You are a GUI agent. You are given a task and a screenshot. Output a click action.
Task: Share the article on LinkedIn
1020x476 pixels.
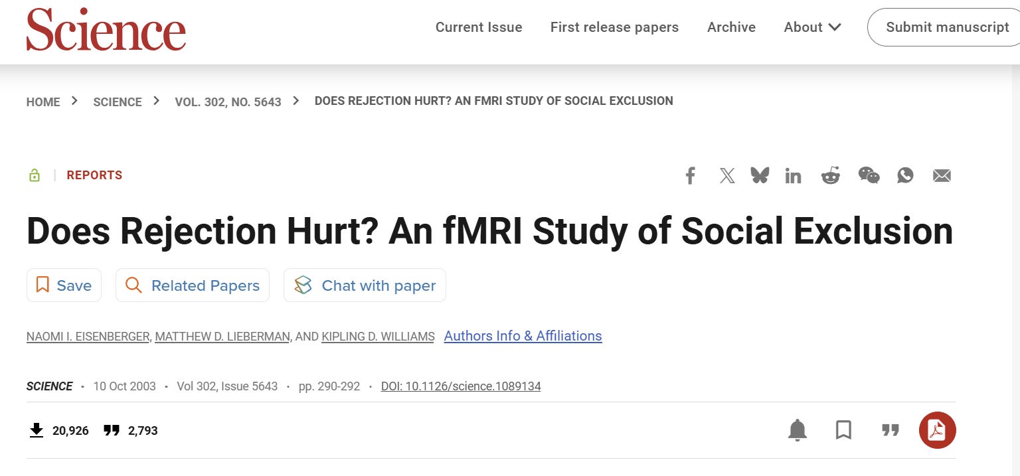pos(793,176)
